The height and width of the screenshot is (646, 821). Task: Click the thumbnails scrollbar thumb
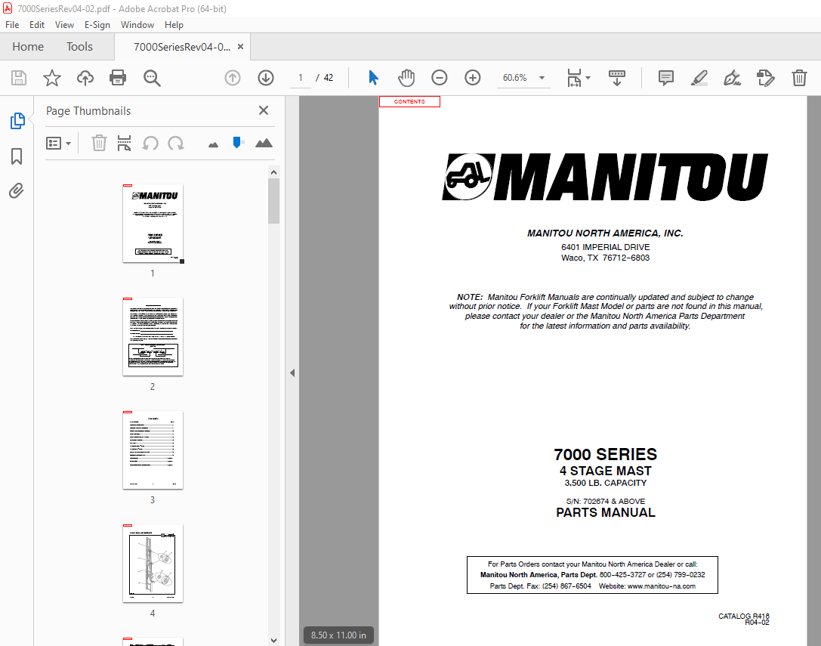point(274,201)
